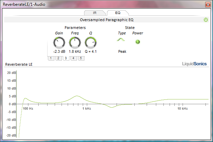Image resolution: width=213 pixels, height=142 pixels.
Task: Click the -2.3 dB gain value
Action: [59, 51]
